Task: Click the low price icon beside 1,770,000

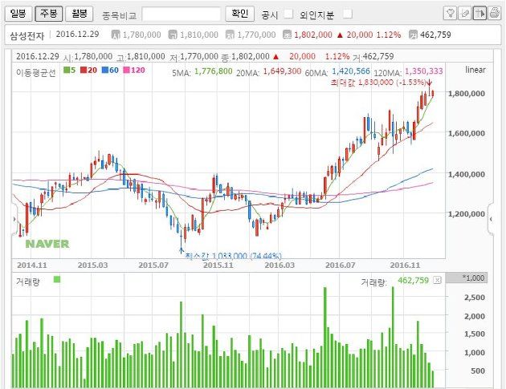Action: pyautogui.click(x=230, y=34)
